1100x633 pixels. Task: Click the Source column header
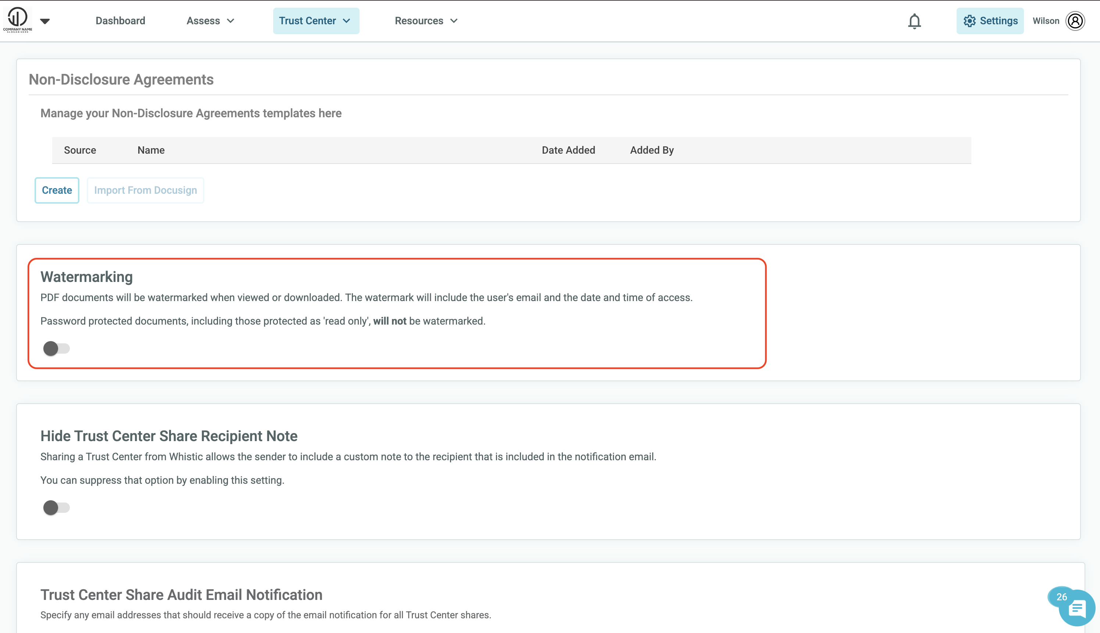[80, 150]
